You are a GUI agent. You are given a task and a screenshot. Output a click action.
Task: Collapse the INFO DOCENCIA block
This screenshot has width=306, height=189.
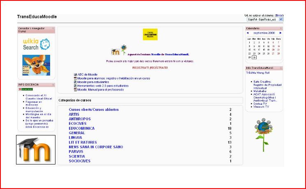(53, 85)
